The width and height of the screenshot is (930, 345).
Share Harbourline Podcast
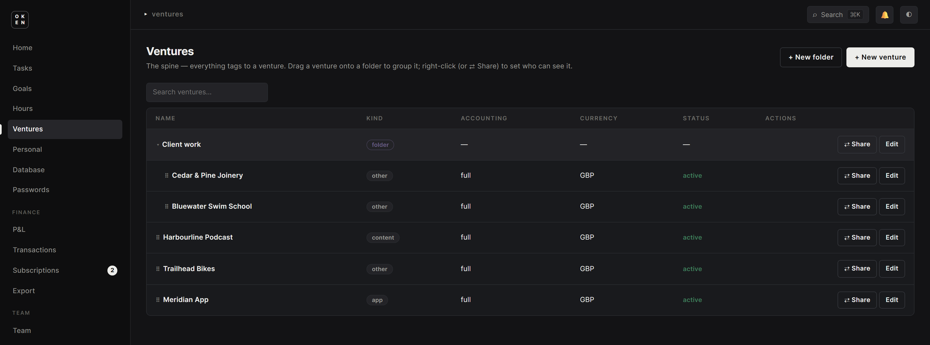tap(857, 237)
